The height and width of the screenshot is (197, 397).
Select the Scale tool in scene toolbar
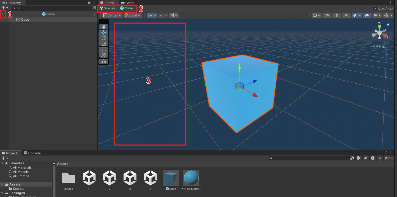pos(104,44)
